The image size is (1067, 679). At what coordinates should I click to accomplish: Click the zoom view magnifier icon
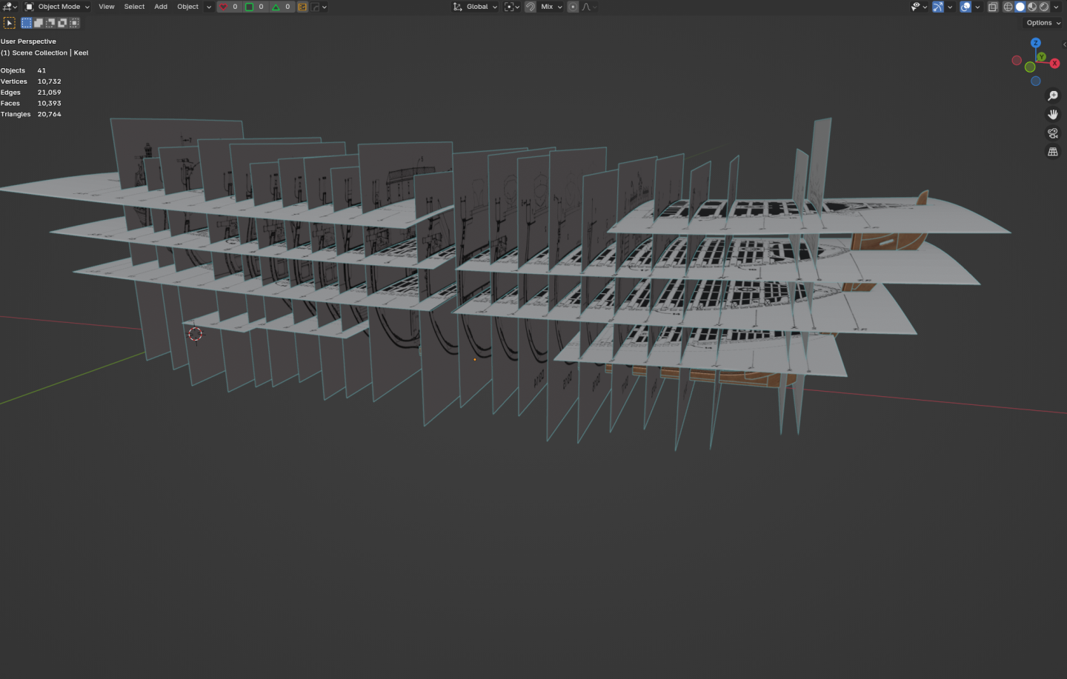(1053, 96)
